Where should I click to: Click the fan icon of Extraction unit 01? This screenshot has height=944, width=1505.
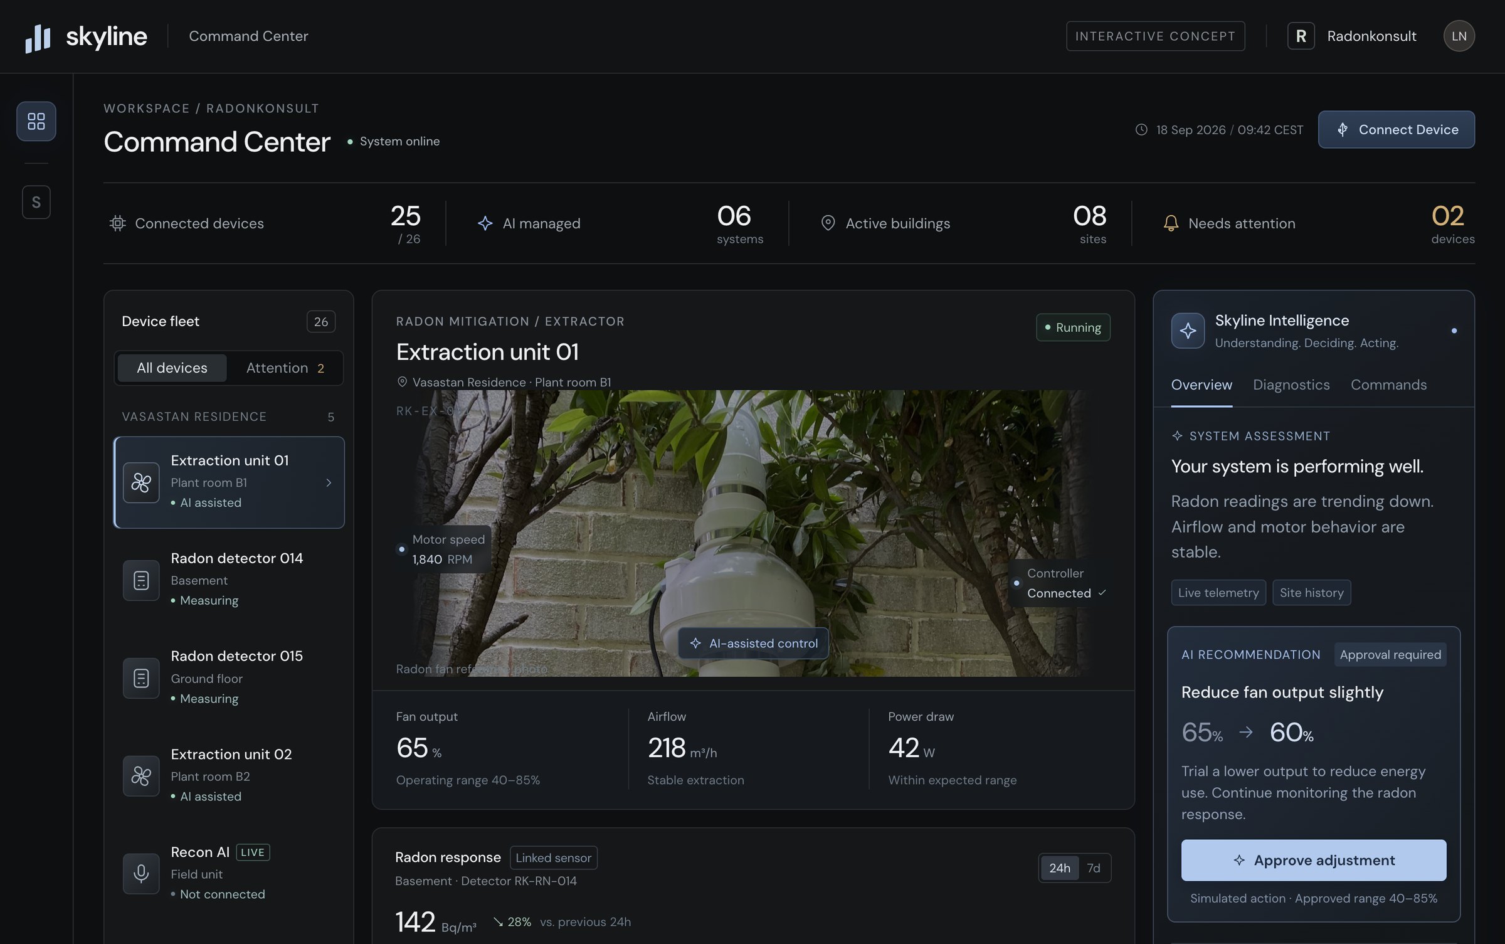(x=141, y=482)
